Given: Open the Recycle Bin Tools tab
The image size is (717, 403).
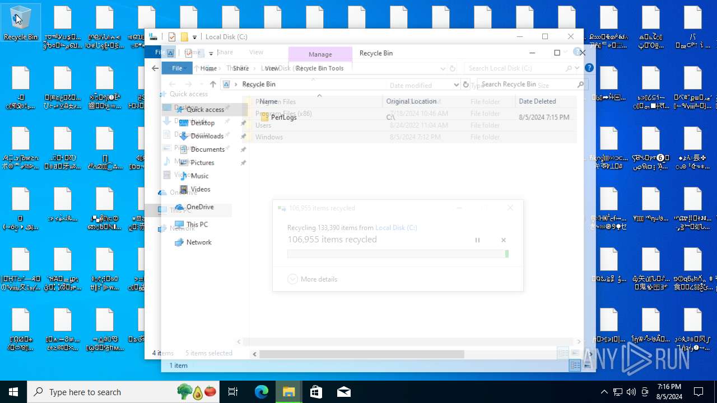Looking at the screenshot, I should (x=320, y=68).
